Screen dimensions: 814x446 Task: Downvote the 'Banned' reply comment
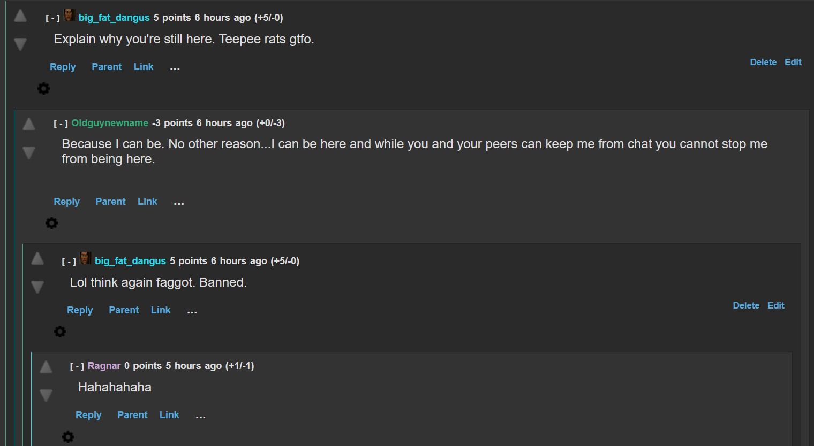(x=37, y=287)
